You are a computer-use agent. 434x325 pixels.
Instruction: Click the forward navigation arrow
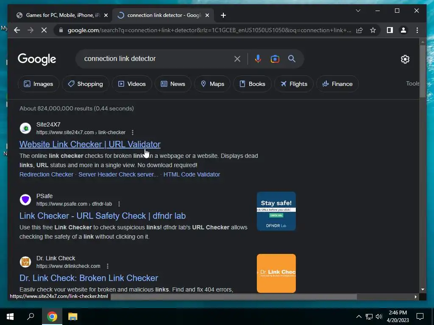click(31, 30)
